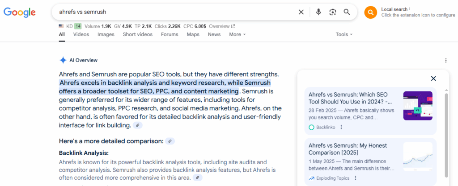
Task: Click the AI Overview sparkle icon
Action: click(63, 60)
